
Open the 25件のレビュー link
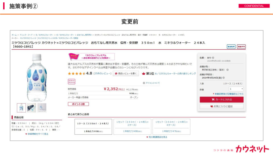(102, 74)
